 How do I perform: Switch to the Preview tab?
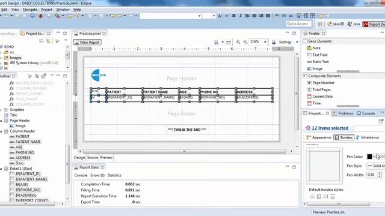coord(106,157)
